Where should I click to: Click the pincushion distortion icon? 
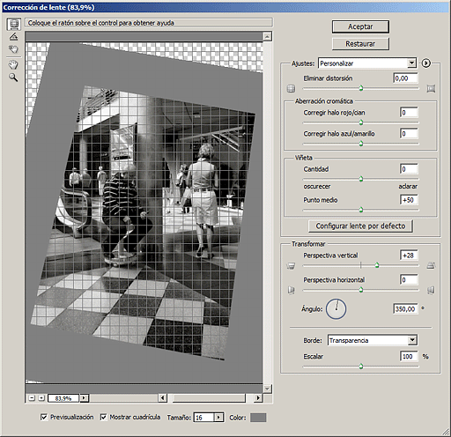431,88
